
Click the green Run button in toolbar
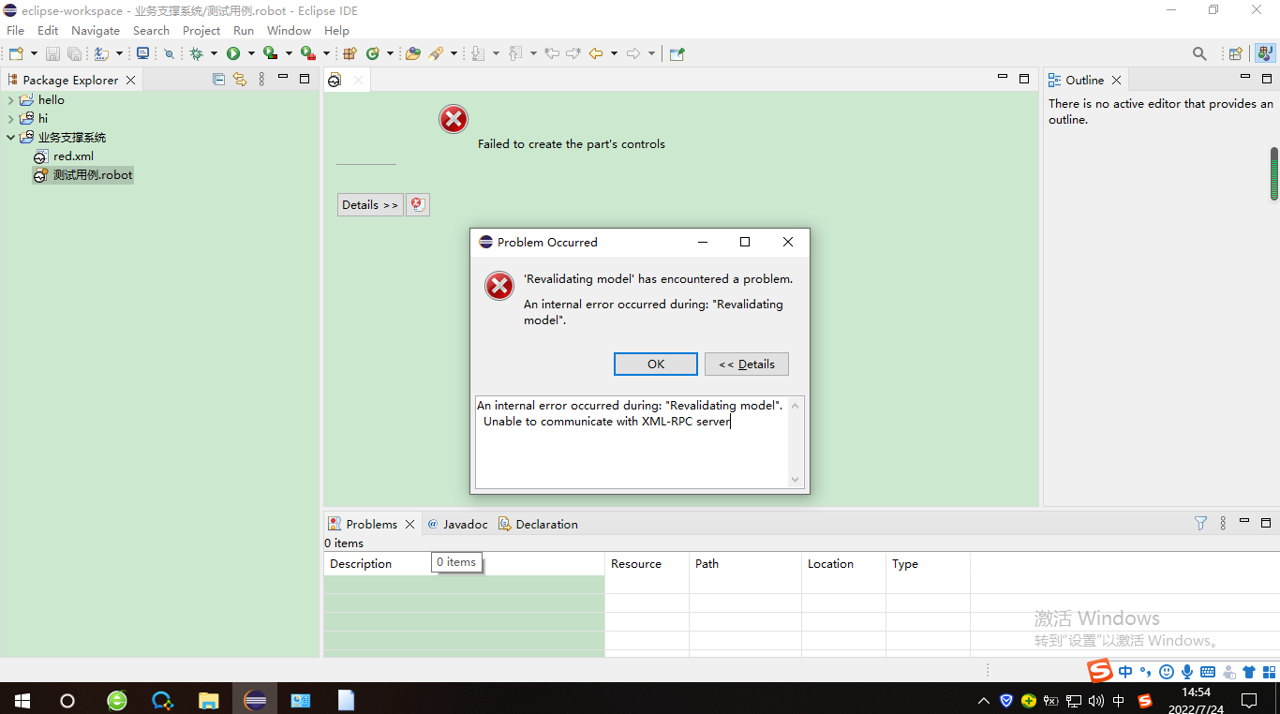point(233,53)
